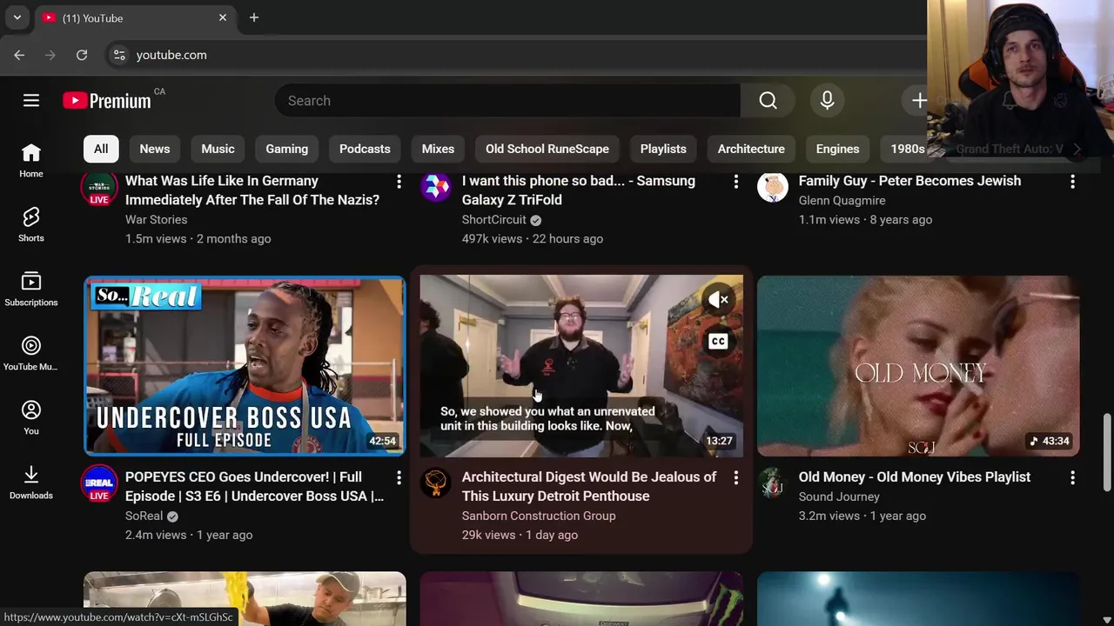1114x626 pixels.
Task: Select the 1980s filter chip
Action: [x=908, y=149]
